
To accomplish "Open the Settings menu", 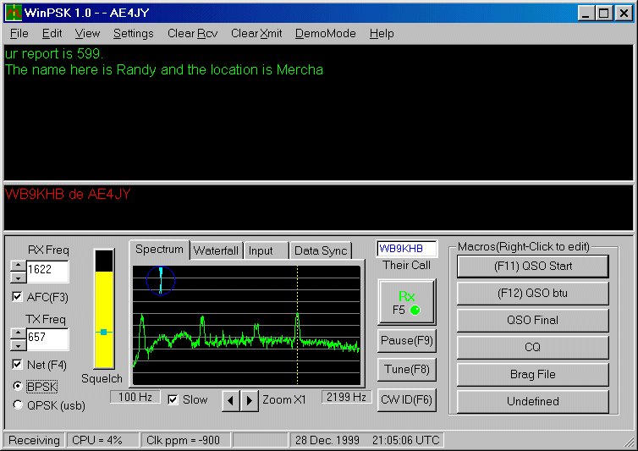I will coord(133,33).
